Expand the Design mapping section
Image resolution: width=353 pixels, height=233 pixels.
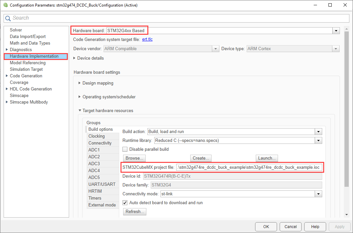[80, 83]
